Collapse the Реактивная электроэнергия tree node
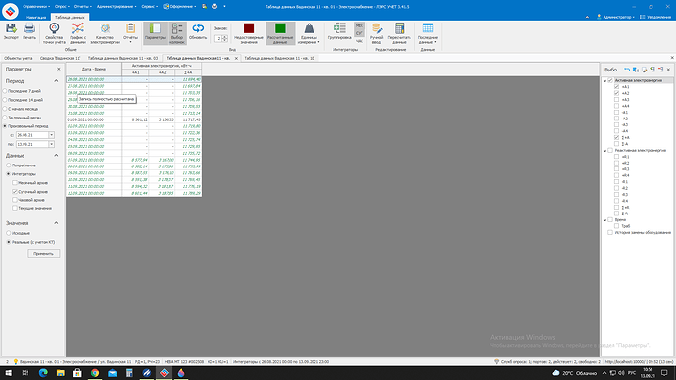The height and width of the screenshot is (380, 676). click(x=604, y=151)
